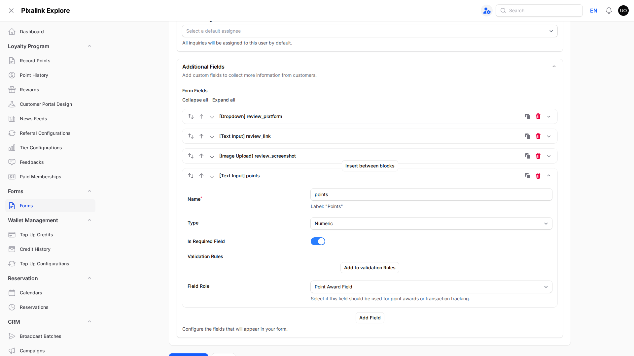Delete the review_screenshot field
This screenshot has height=356, width=634.
(x=538, y=156)
